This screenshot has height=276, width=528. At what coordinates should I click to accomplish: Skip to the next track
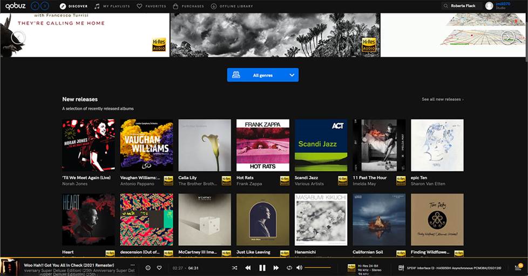click(276, 267)
